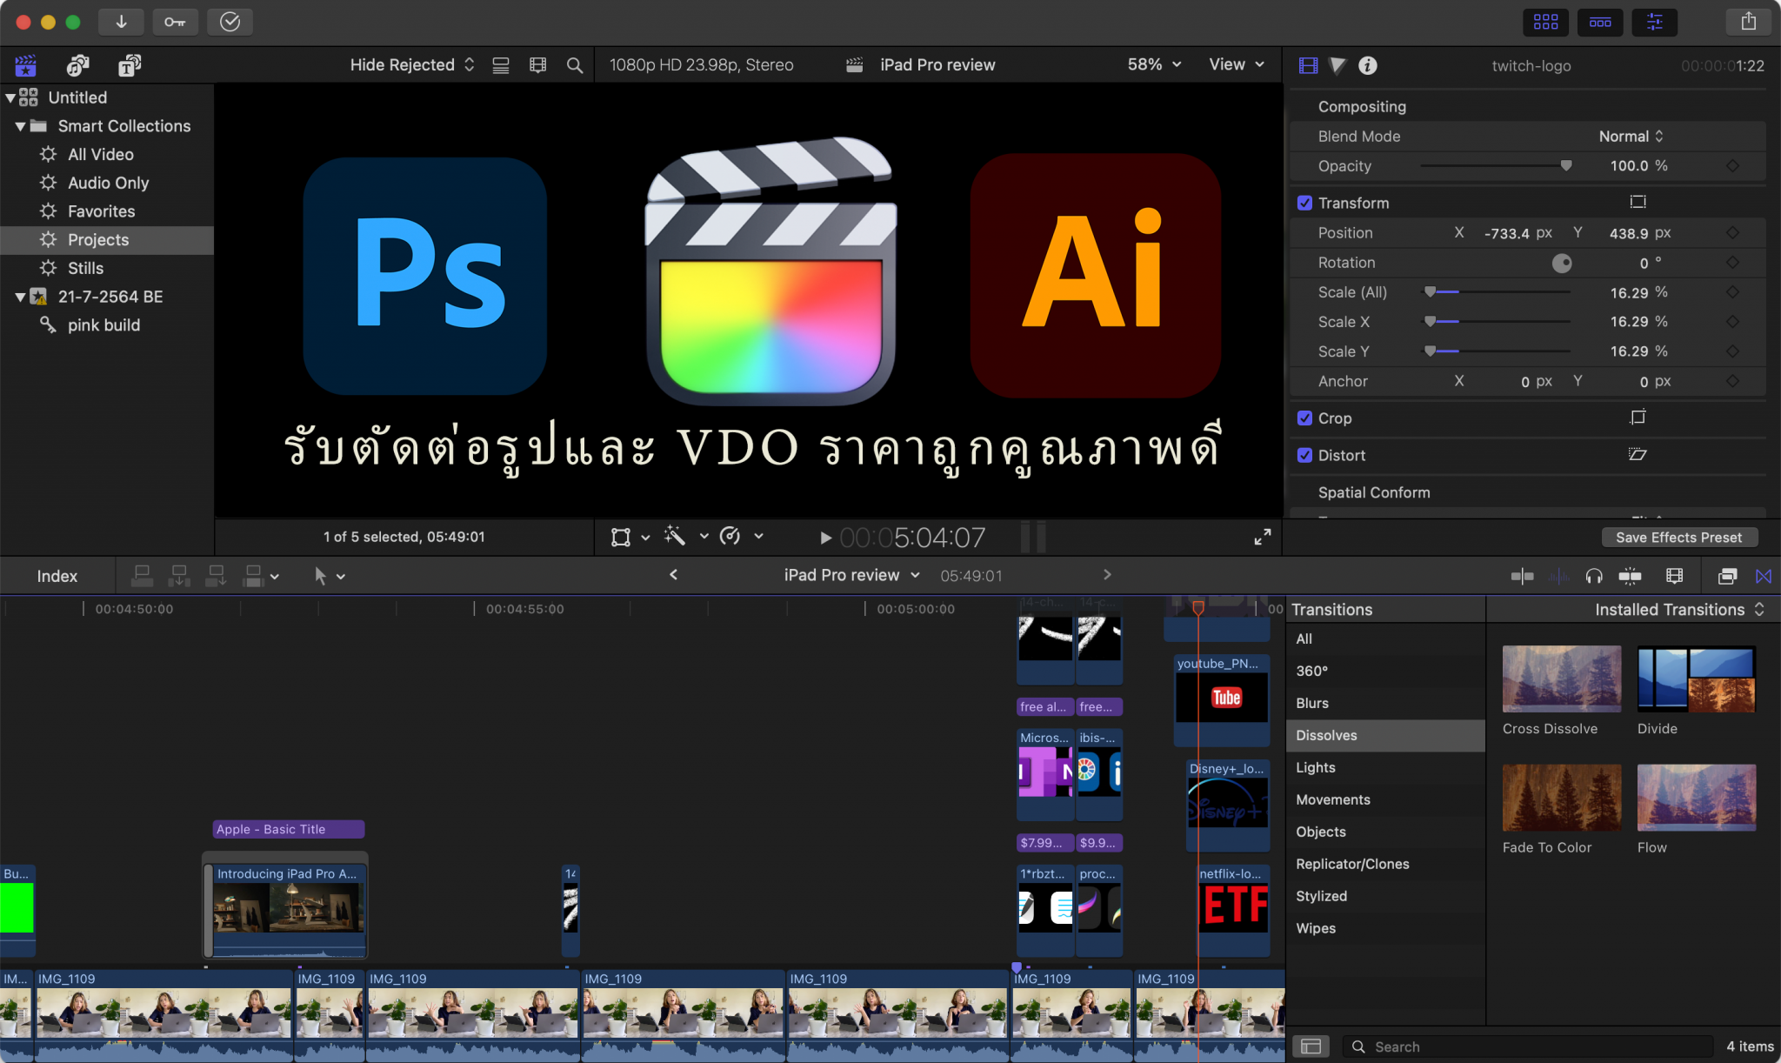1781x1063 pixels.
Task: Adjust the Scale X slider
Action: click(x=1496, y=322)
